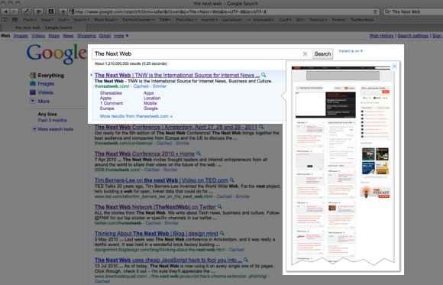
Task: Open Gmail in Google top bar
Action: (105, 36)
